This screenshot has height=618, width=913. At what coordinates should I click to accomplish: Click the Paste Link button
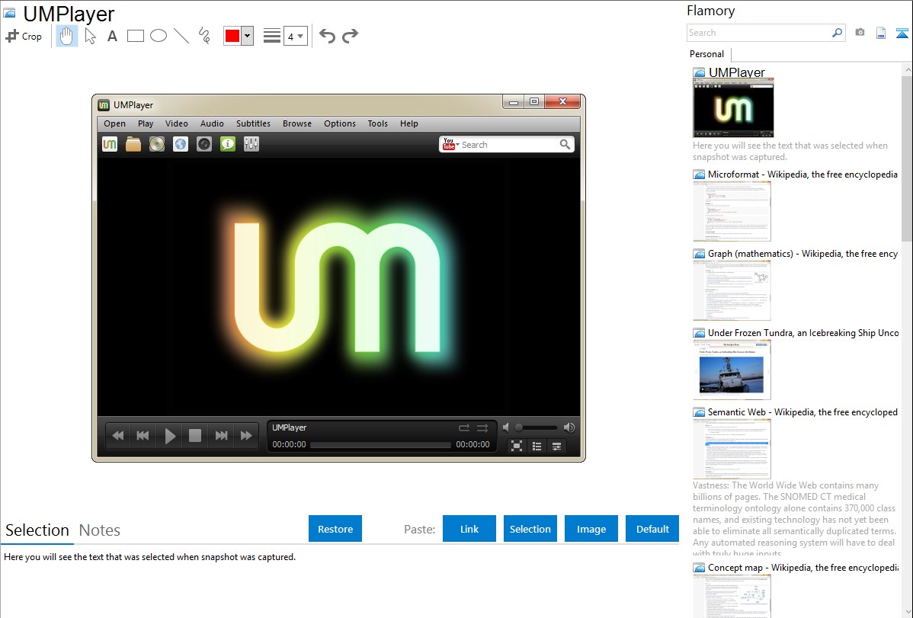point(469,528)
